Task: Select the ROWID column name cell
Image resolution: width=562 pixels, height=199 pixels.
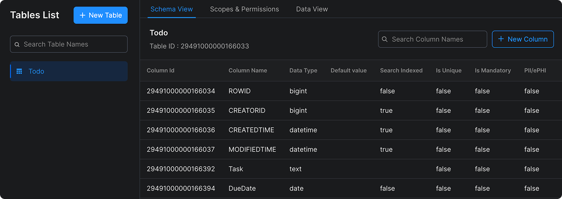Action: point(239,91)
